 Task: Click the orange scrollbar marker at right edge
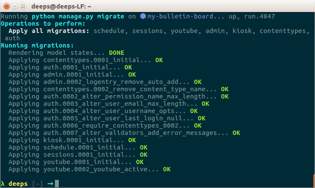click(314, 181)
